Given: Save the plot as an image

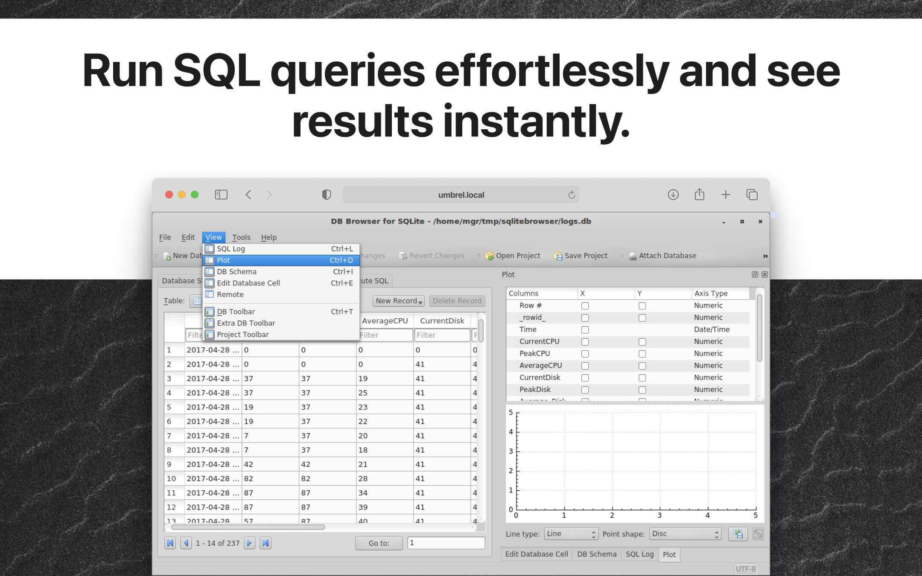Looking at the screenshot, I should click(x=738, y=534).
